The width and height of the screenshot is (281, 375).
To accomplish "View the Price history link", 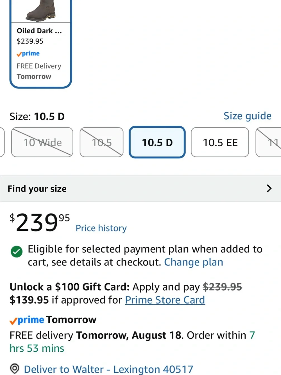I will tap(101, 228).
